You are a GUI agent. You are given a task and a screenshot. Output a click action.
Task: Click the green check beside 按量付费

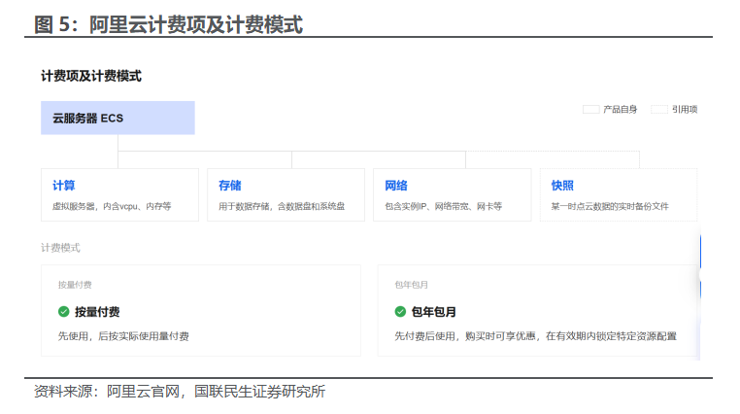pos(64,312)
